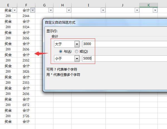Click the value field containing 5000

[x=125, y=58]
